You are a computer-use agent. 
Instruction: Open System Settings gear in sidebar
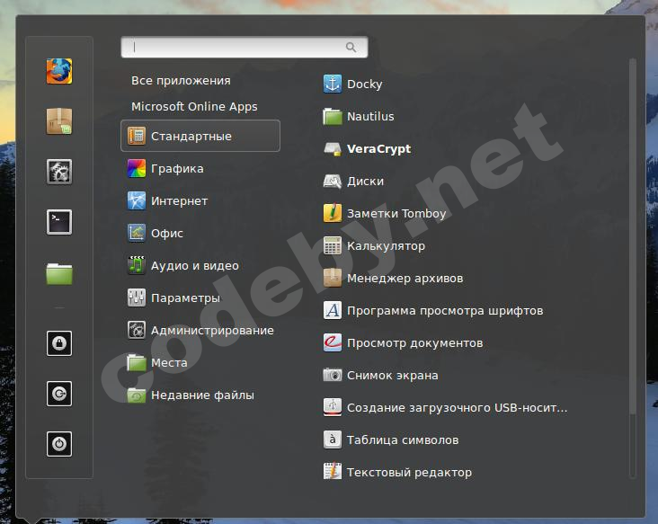(59, 172)
